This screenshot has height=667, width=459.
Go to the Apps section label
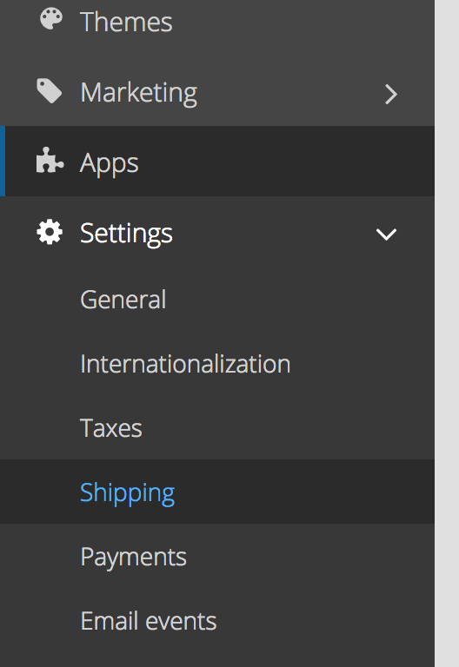click(110, 164)
